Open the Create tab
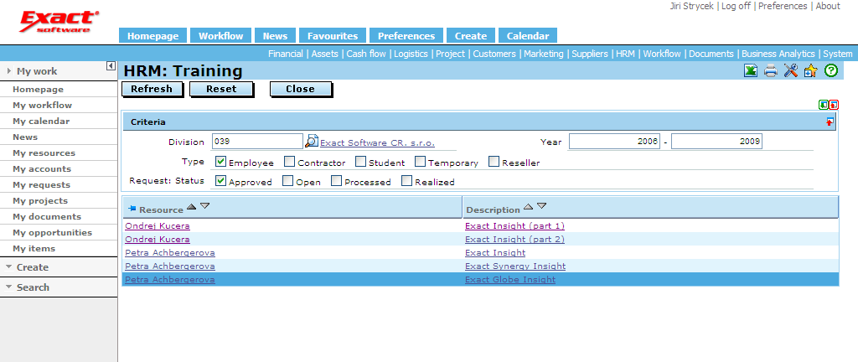Screen dimensions: 858x362 (x=471, y=35)
